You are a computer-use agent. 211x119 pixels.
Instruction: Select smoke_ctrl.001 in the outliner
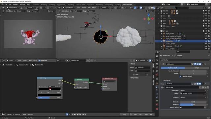click(170, 44)
